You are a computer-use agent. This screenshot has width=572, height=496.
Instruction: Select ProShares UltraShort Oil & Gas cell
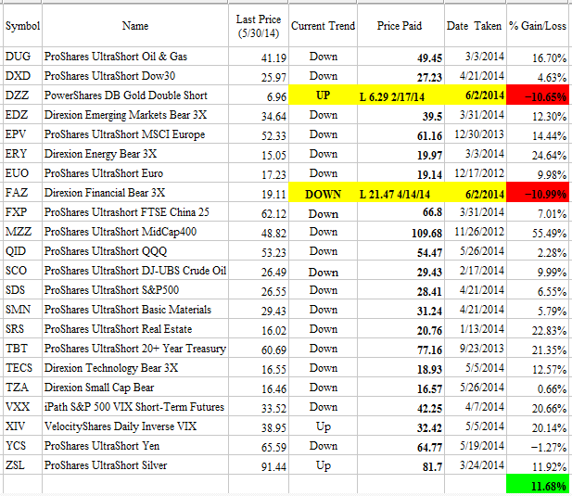(x=135, y=57)
